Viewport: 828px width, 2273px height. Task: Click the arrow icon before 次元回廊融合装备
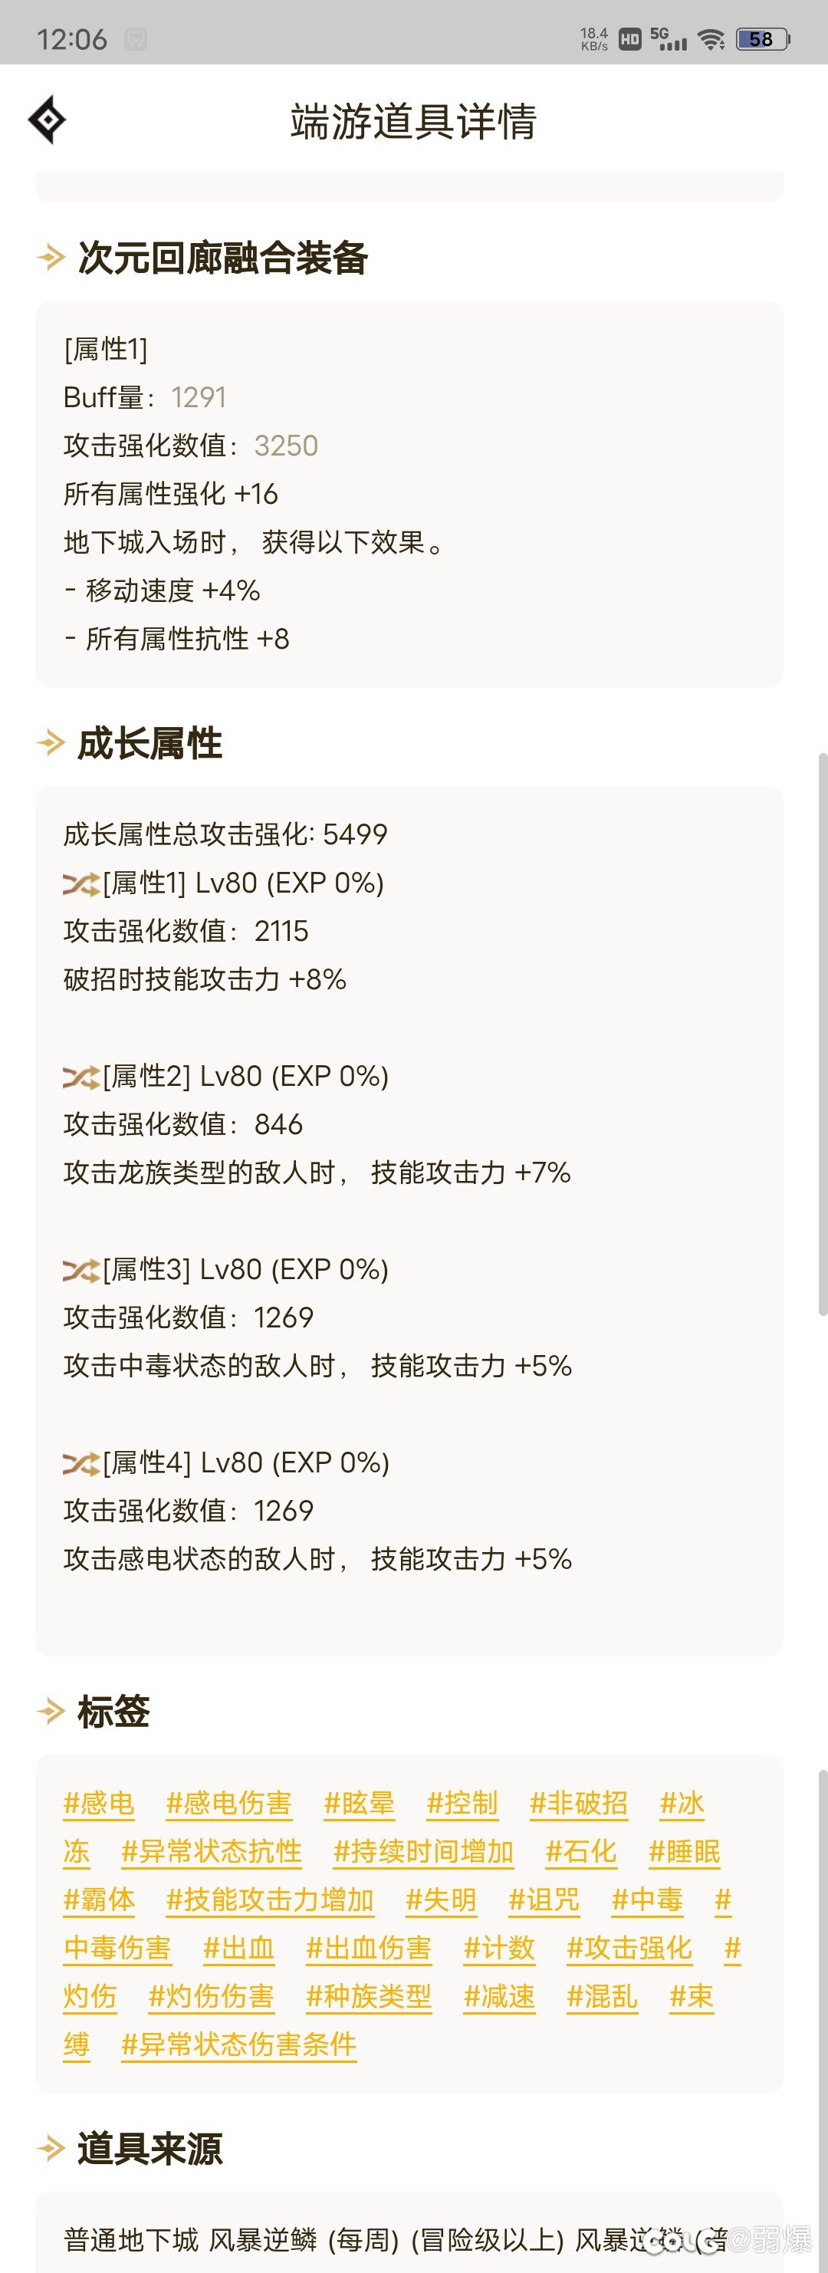click(x=51, y=258)
